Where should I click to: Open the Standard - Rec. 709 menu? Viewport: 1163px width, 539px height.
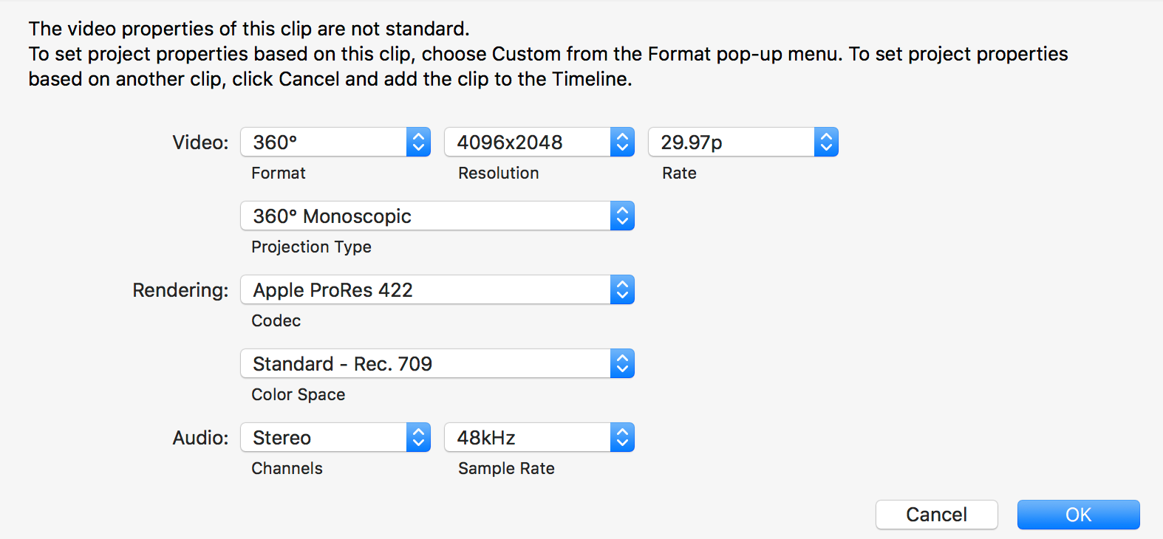(x=437, y=363)
